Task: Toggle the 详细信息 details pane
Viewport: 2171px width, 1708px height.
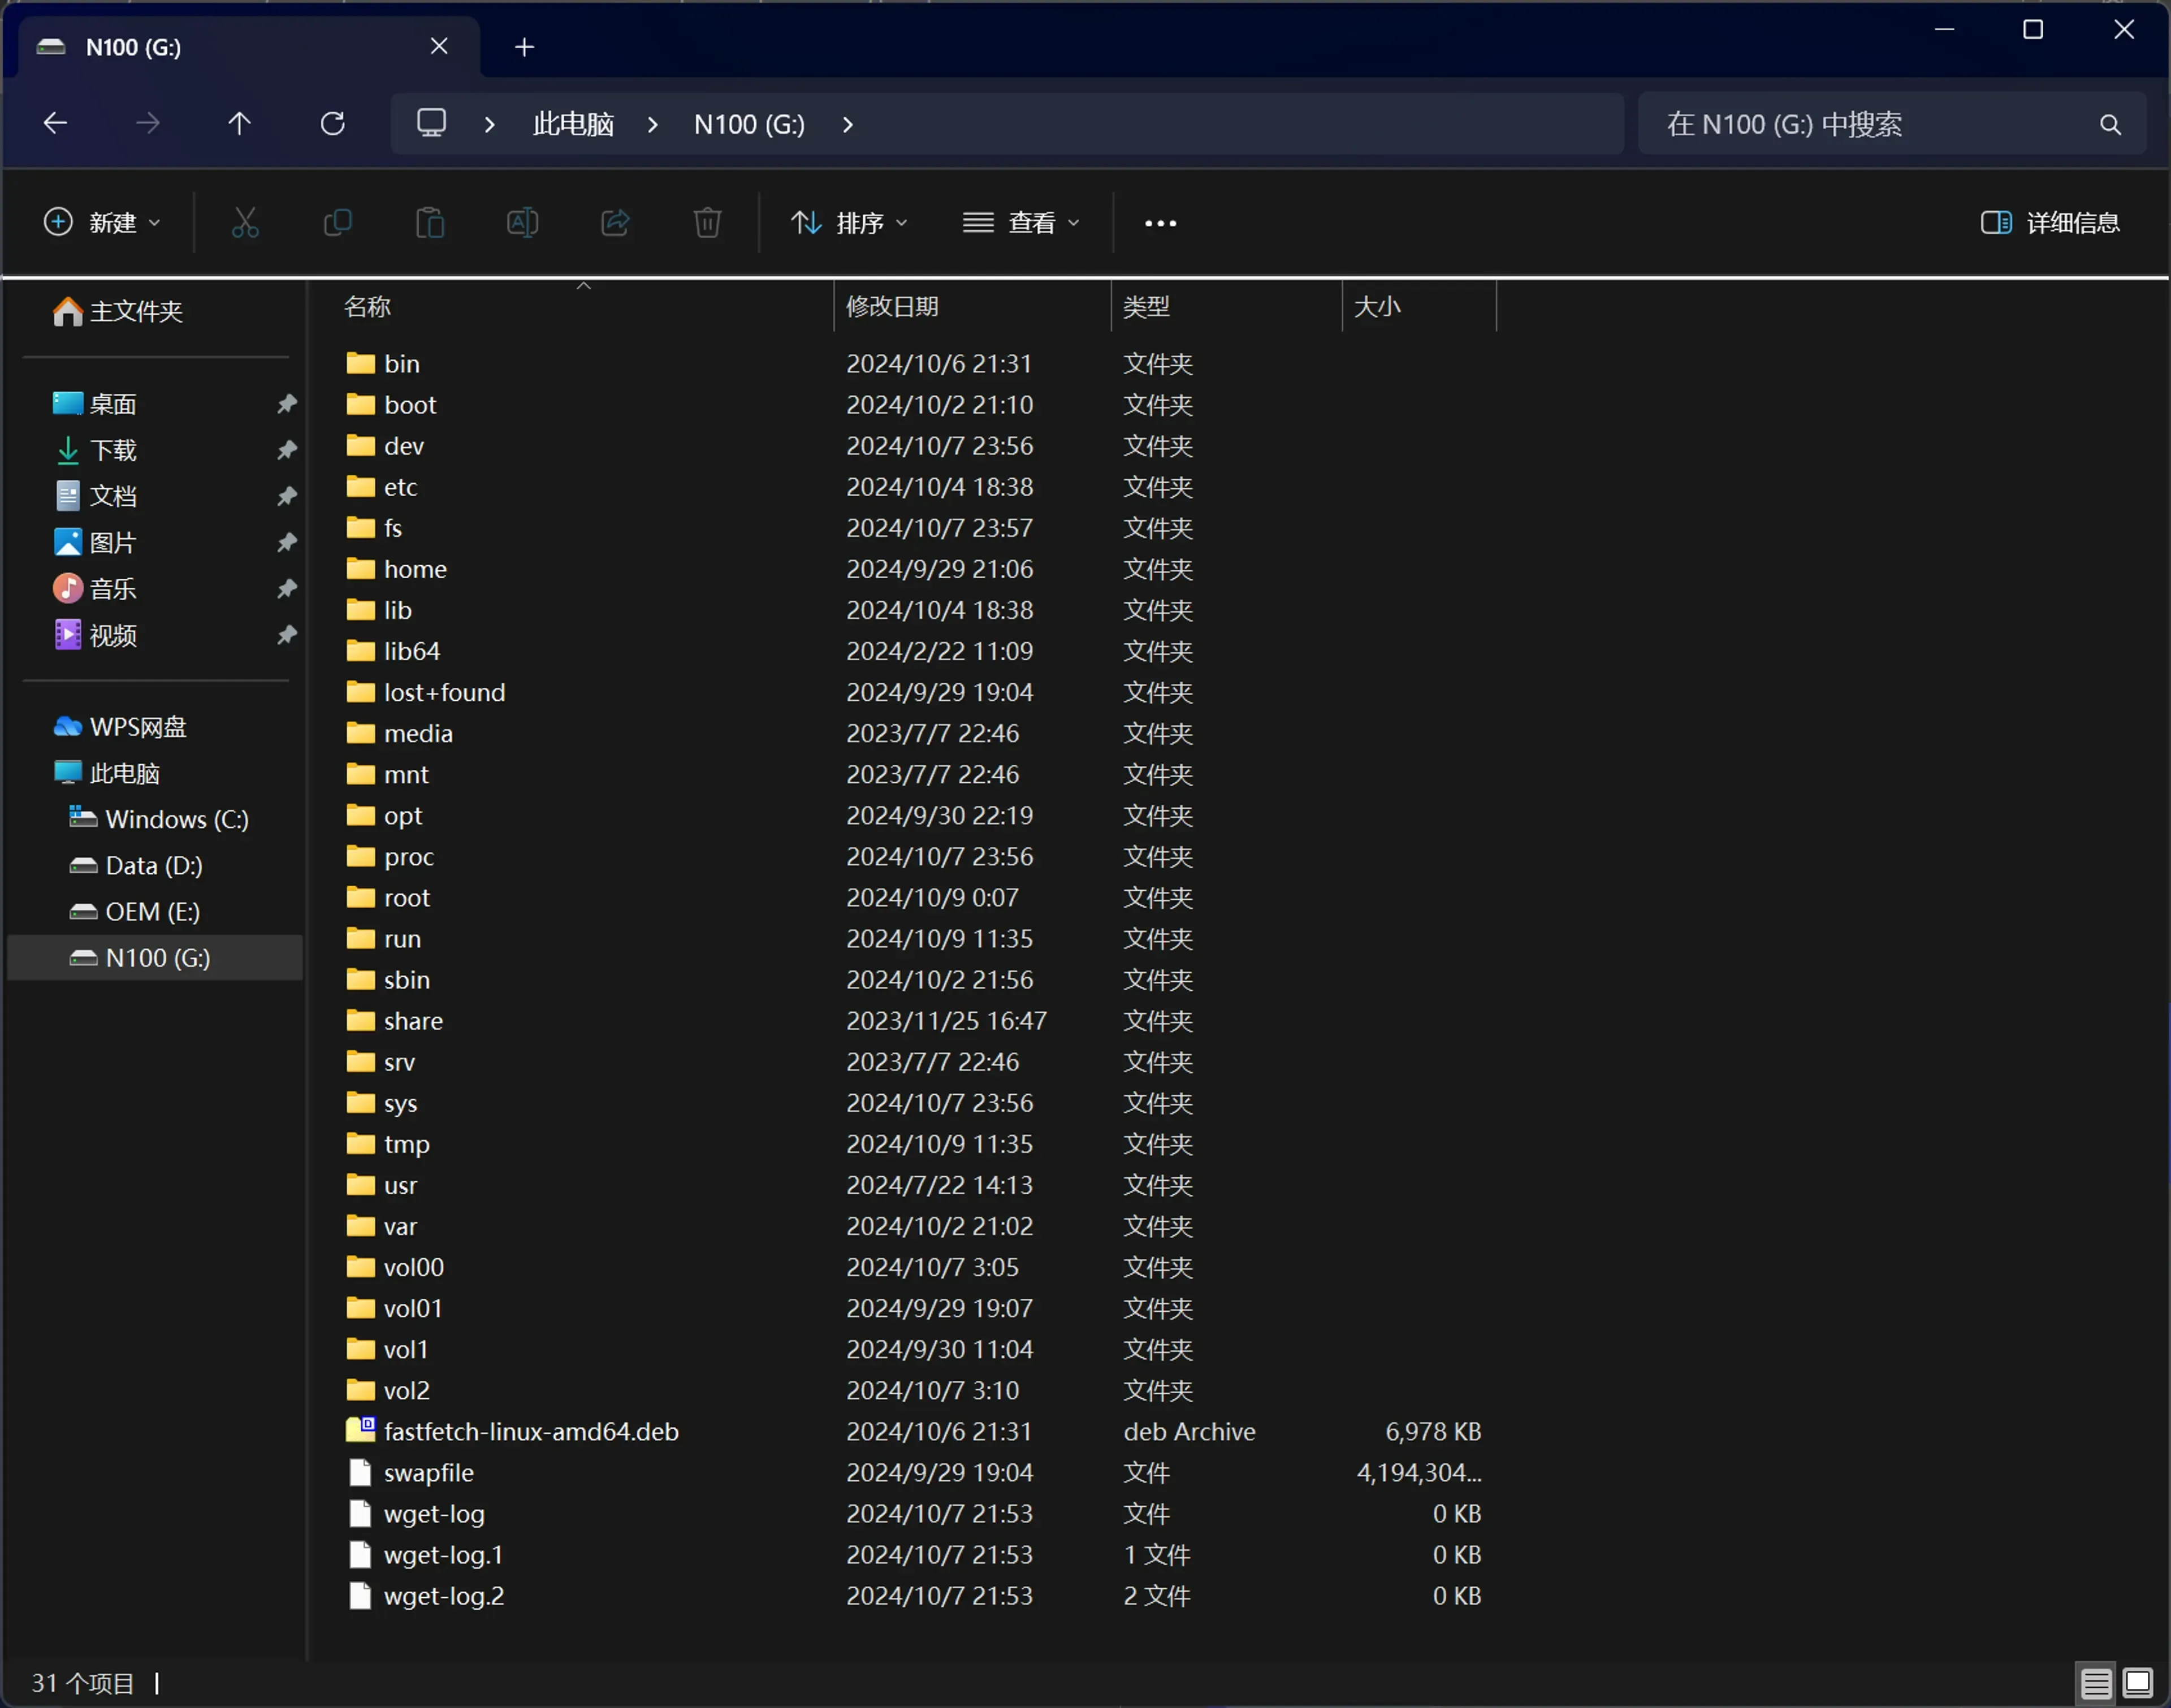Action: click(x=2050, y=222)
